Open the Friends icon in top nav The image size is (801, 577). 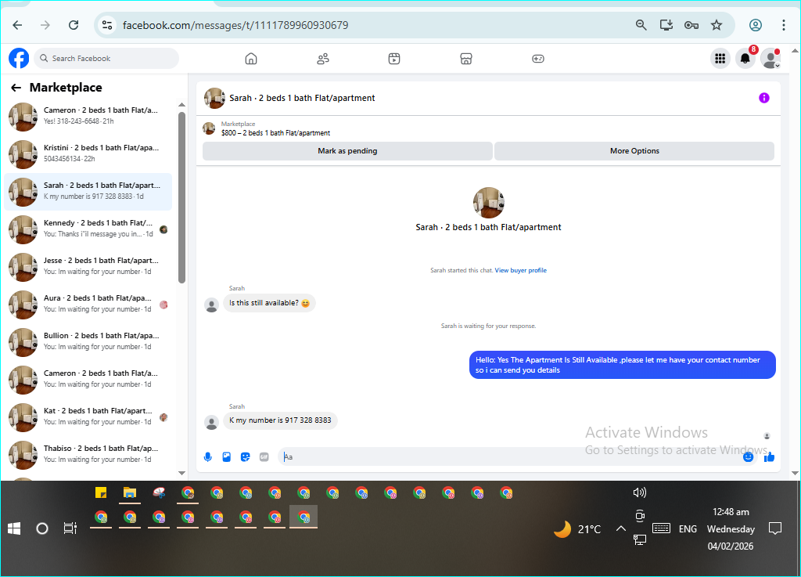(x=323, y=59)
